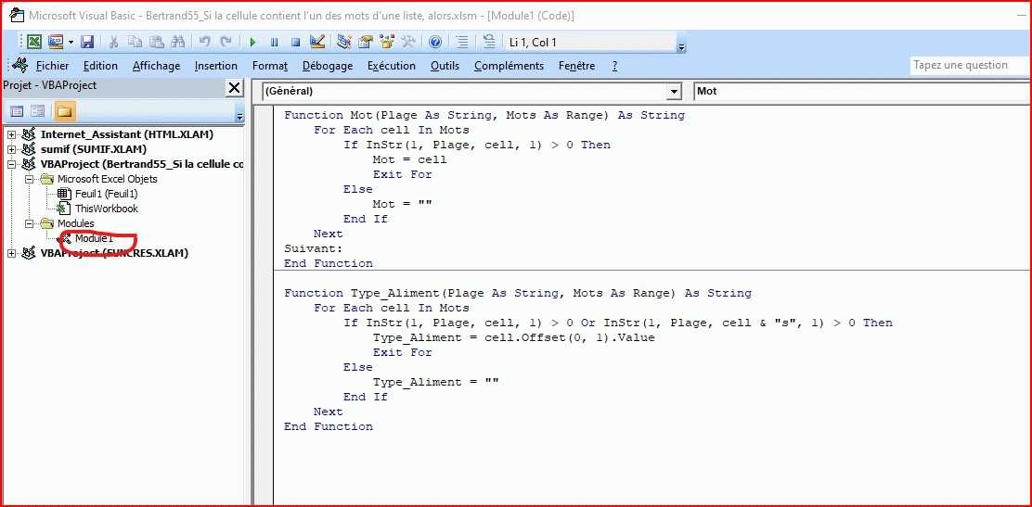The height and width of the screenshot is (507, 1032).
Task: Open the Object Browser icon
Action: 387,42
